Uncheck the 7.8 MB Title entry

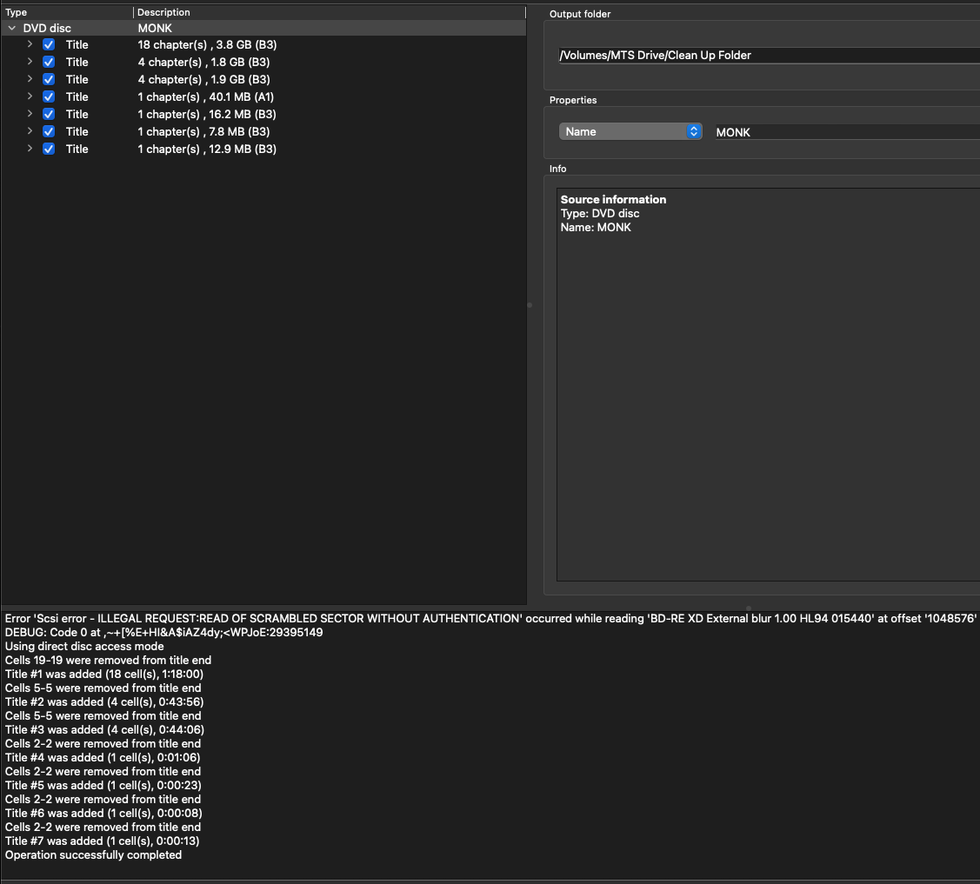pos(49,131)
